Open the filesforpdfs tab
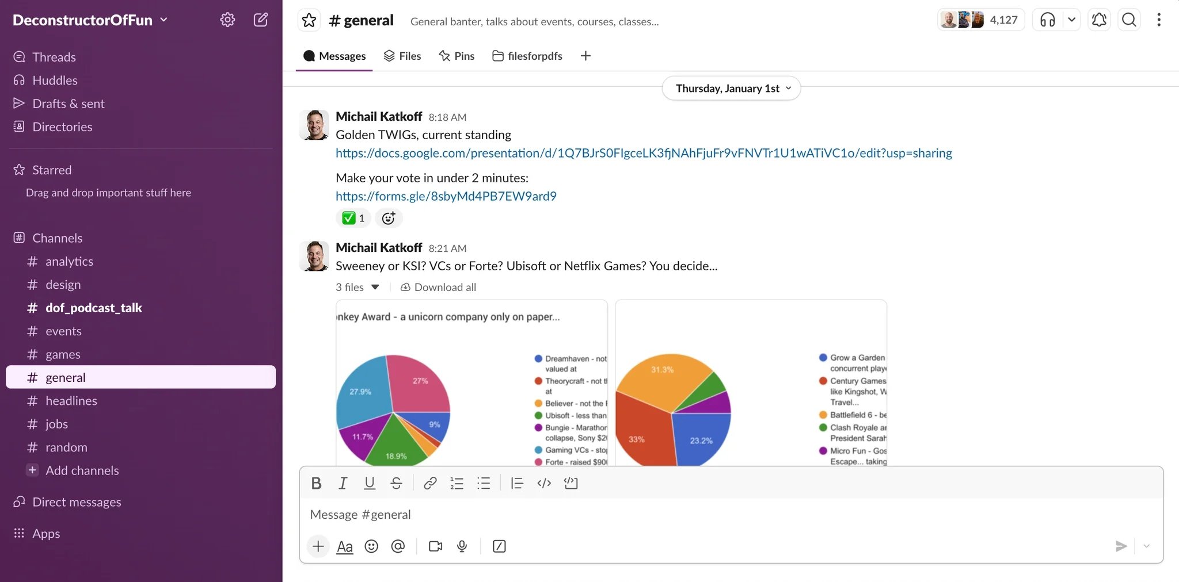 click(527, 56)
